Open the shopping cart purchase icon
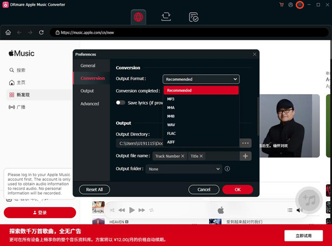332x246 pixels. tap(282, 4)
